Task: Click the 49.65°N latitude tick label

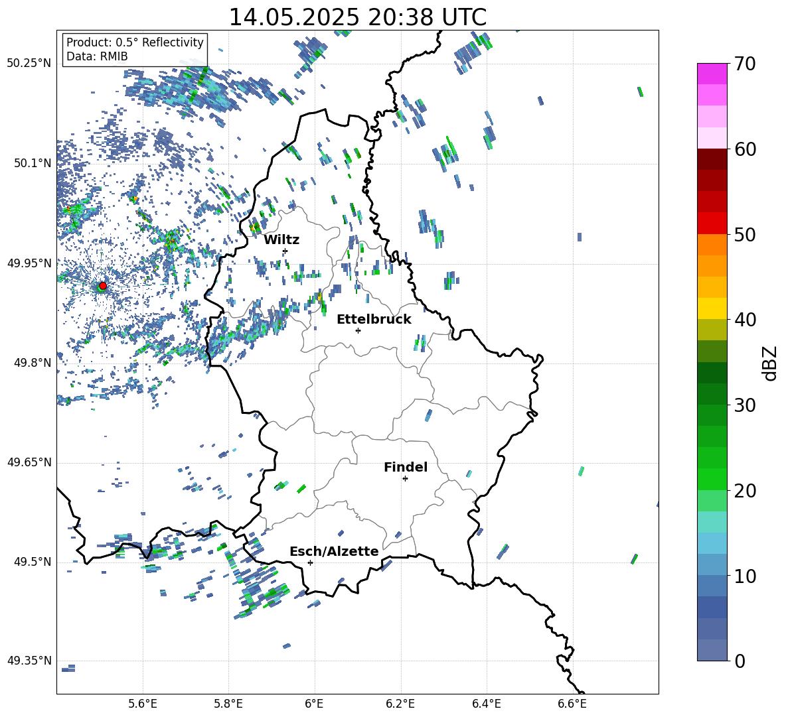Action: 29,462
